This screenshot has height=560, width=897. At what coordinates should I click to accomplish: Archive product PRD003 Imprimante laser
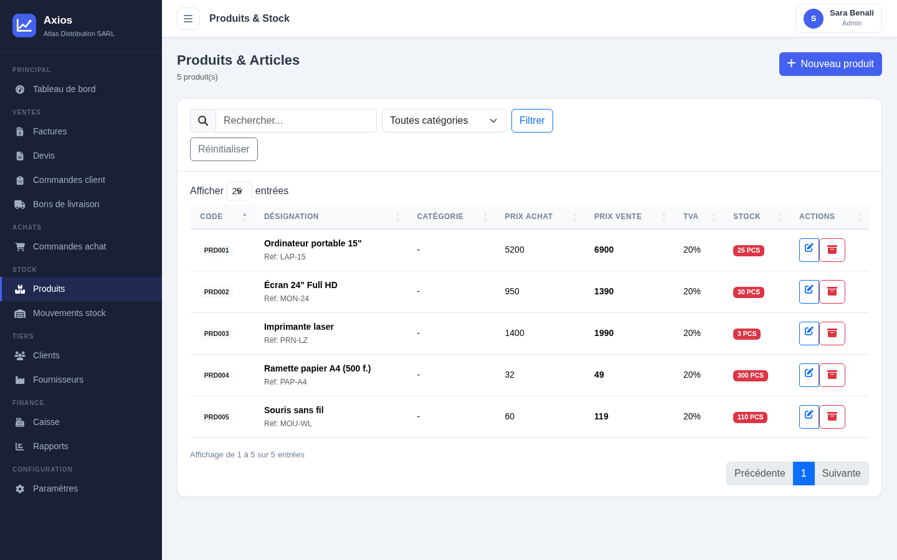[x=832, y=334]
